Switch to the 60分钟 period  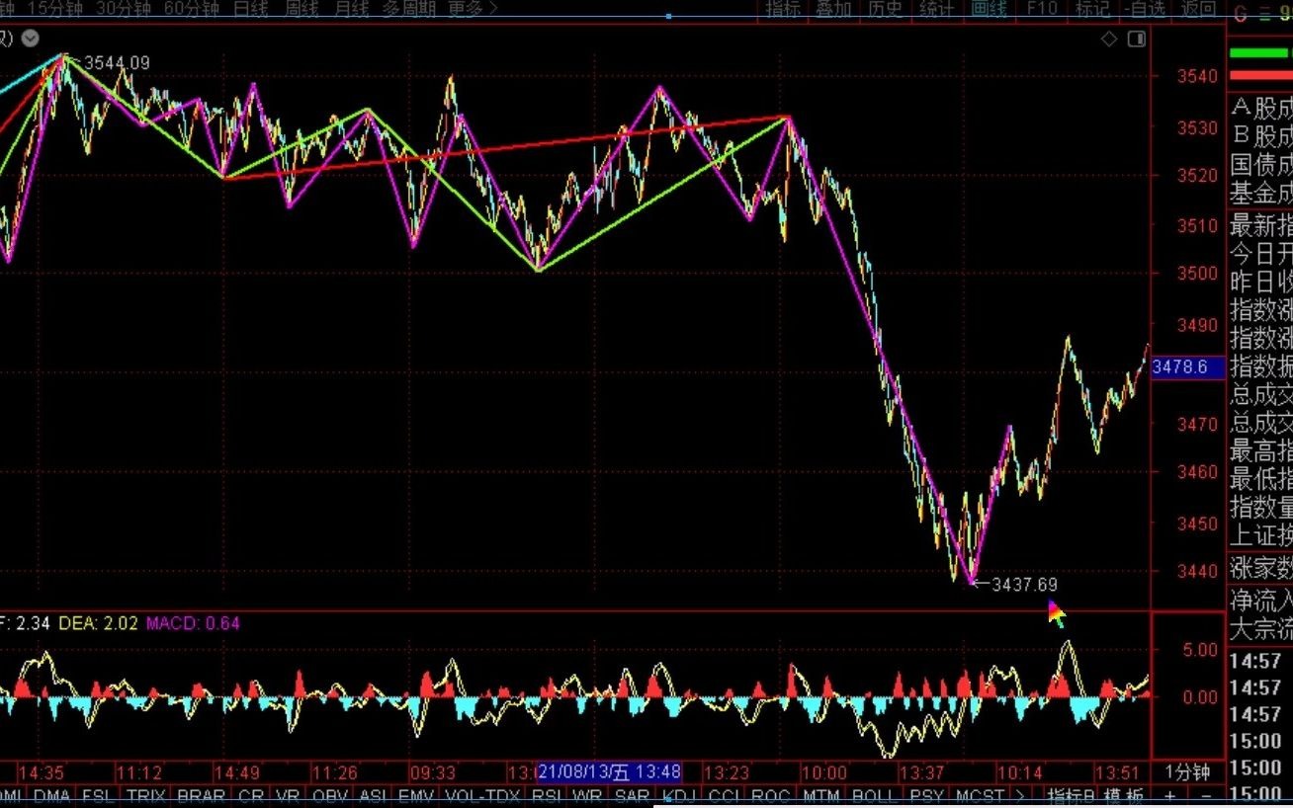(191, 9)
